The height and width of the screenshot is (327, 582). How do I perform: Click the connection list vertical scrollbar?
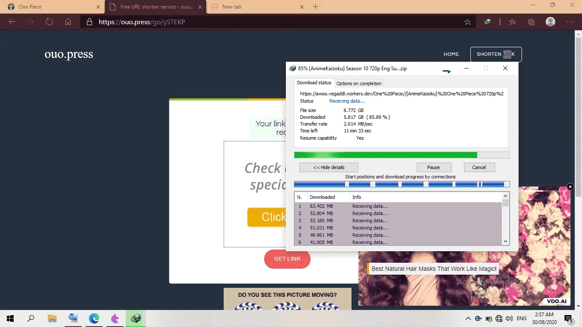506,220
